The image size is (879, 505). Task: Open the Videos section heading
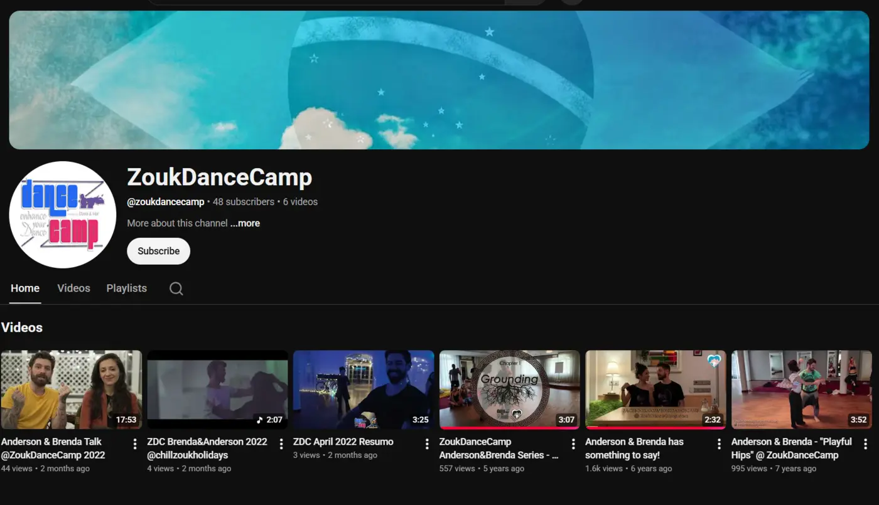coord(22,327)
